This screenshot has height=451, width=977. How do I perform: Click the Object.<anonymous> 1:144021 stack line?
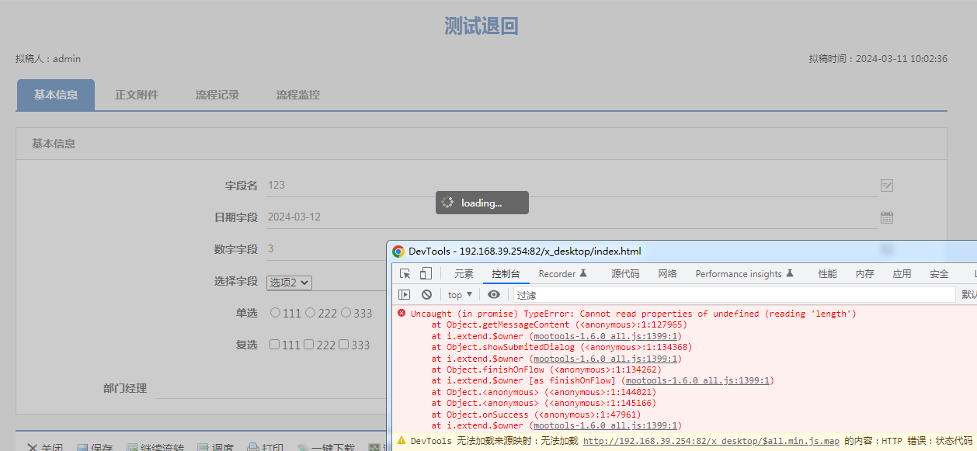[544, 392]
